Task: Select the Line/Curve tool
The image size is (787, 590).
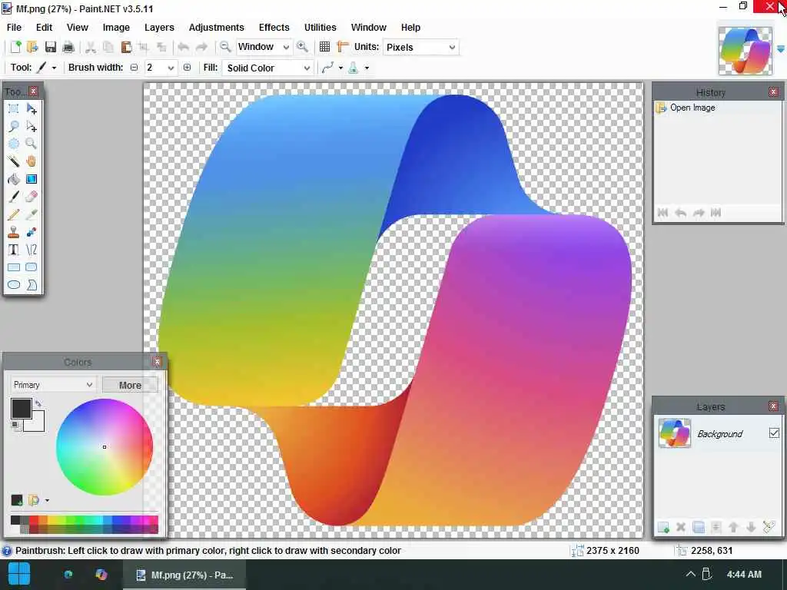Action: 32,250
